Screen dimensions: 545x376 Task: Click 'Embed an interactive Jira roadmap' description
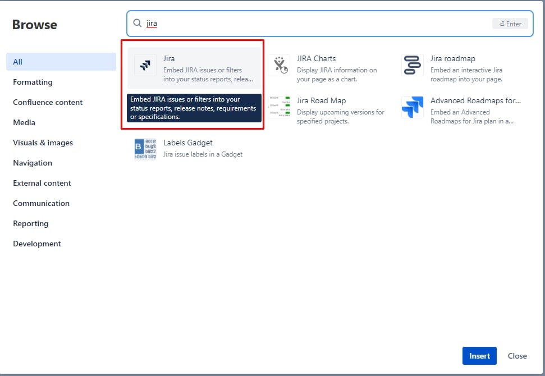(466, 75)
